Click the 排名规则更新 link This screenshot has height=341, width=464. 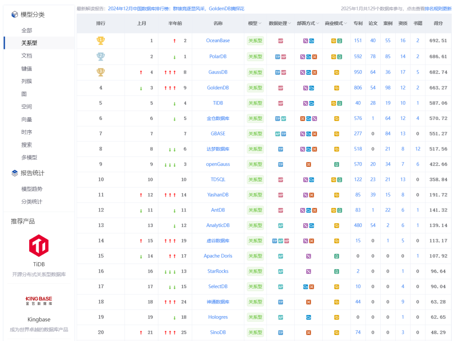tap(438, 9)
